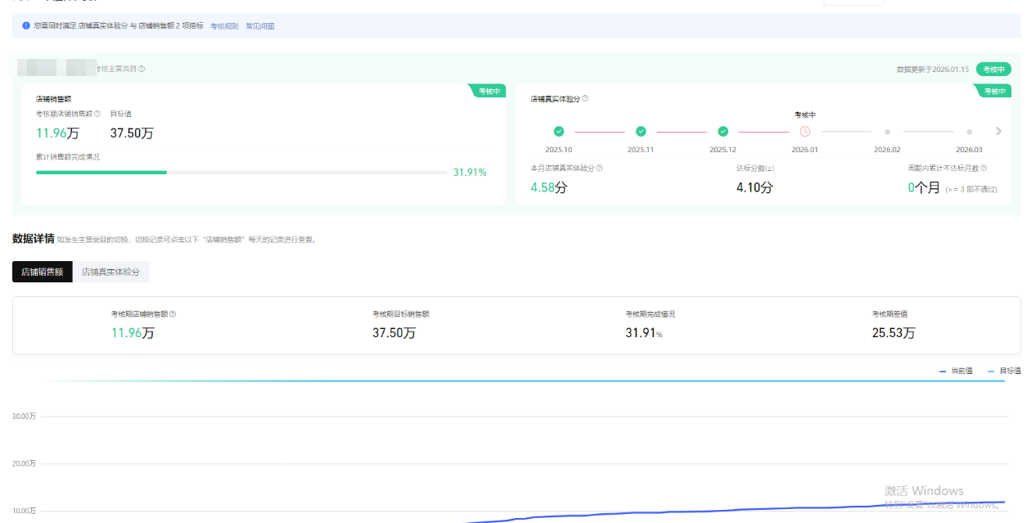Click the green 考核中 status badge beside update date
Screen dimensions: 1036x523
click(993, 70)
